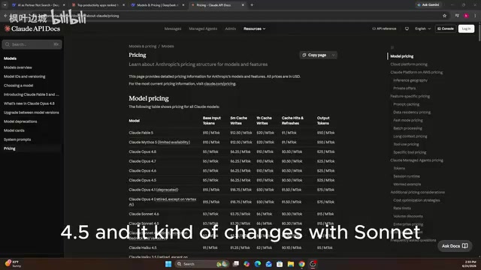Viewport: 481px width, 270px height.
Task: Open Microsoft Edge from the taskbar
Action: pyautogui.click(x=258, y=264)
